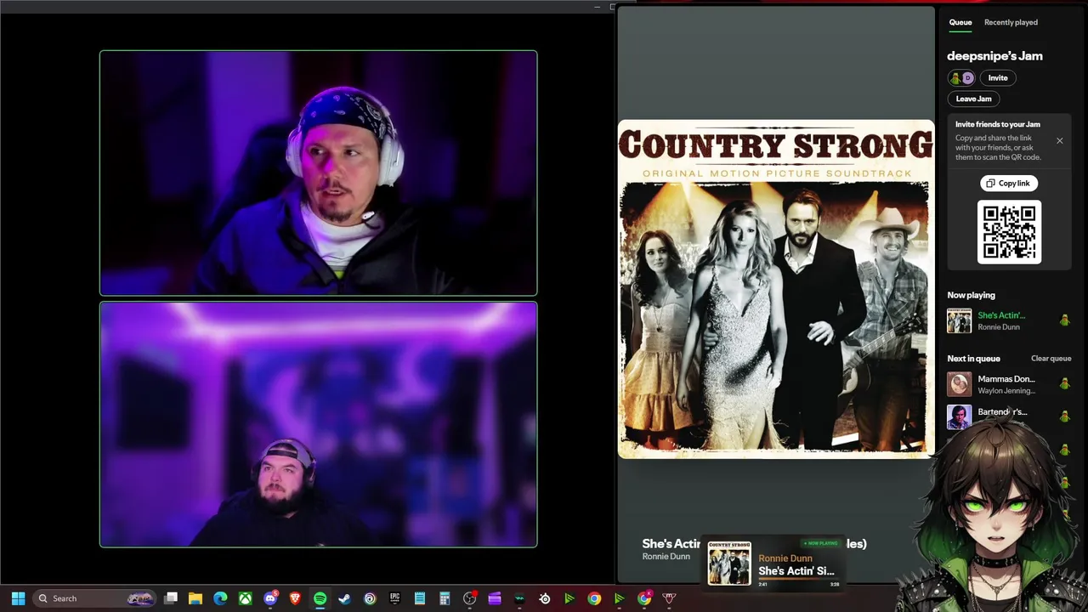Click the Mammas Don... queue thumbnail
1088x612 pixels.
point(959,384)
